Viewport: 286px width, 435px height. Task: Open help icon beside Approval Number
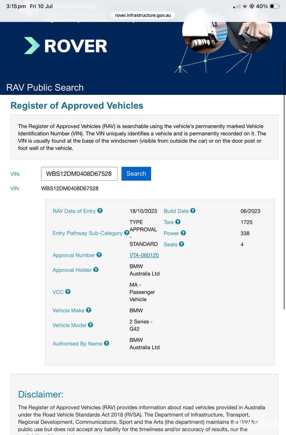99,255
